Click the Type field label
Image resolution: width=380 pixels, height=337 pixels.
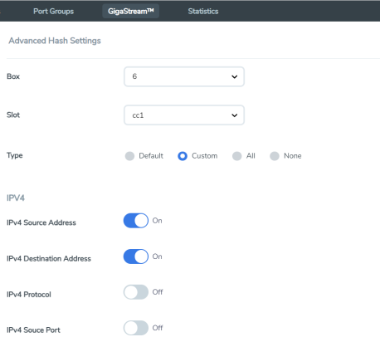[x=15, y=155]
